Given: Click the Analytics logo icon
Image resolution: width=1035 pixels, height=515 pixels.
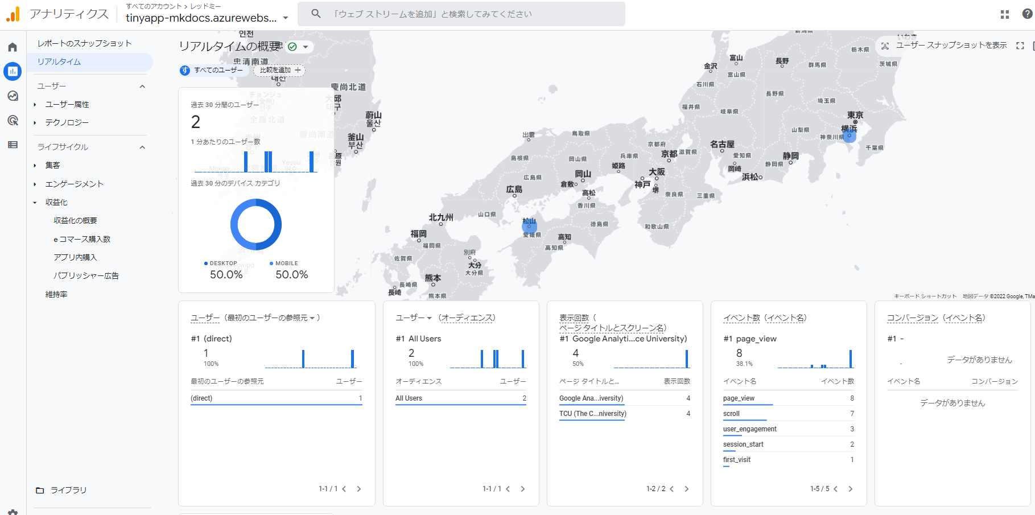Looking at the screenshot, I should 13,14.
